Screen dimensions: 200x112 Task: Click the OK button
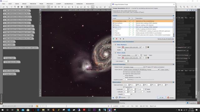click(161, 97)
